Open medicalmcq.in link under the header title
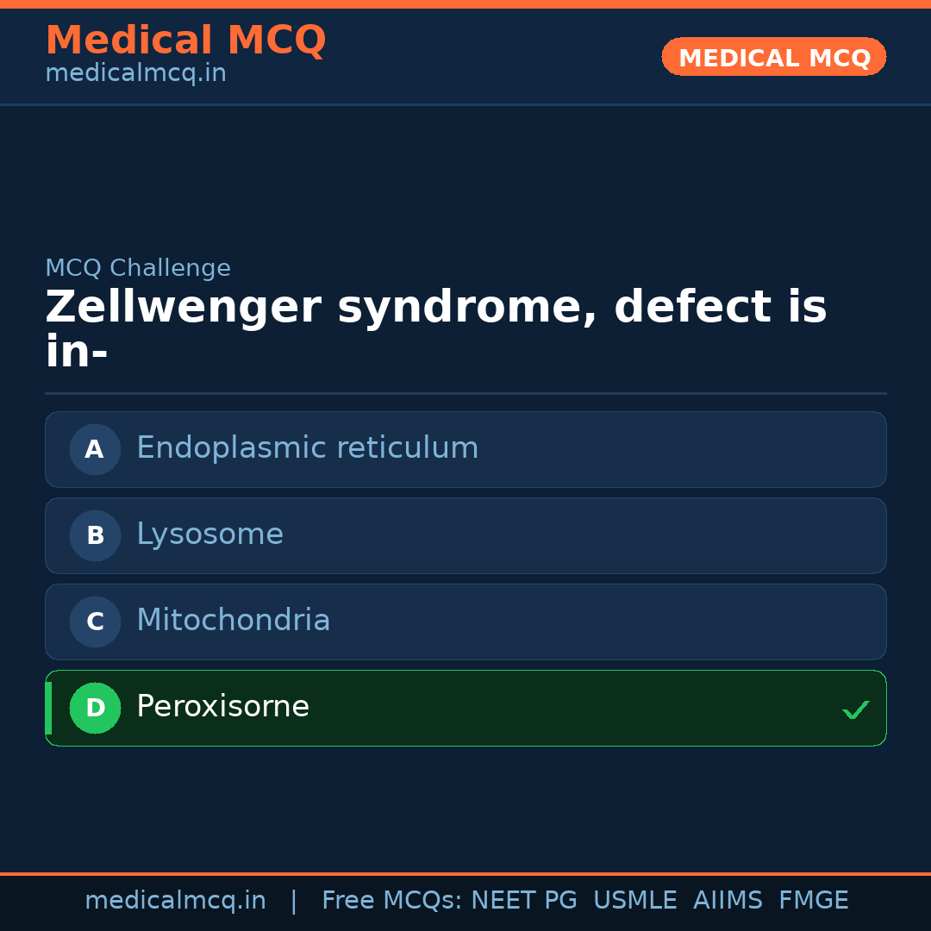The width and height of the screenshot is (931, 931). click(x=135, y=74)
